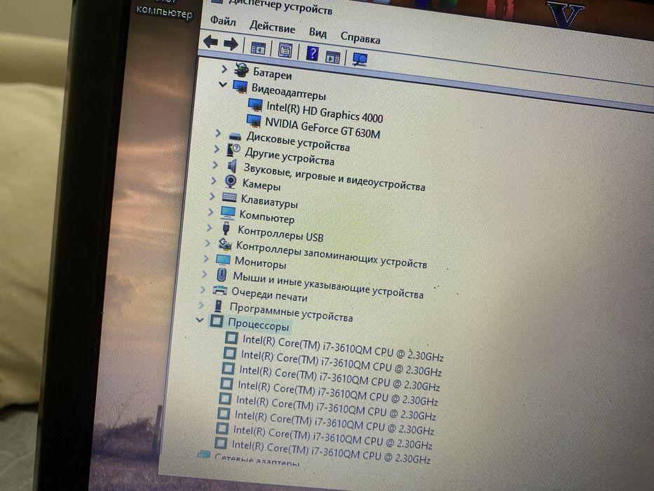Select the Процессоры label

coord(258,324)
